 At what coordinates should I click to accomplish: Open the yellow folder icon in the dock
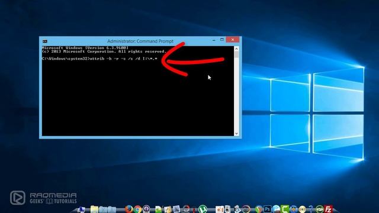[94, 209]
